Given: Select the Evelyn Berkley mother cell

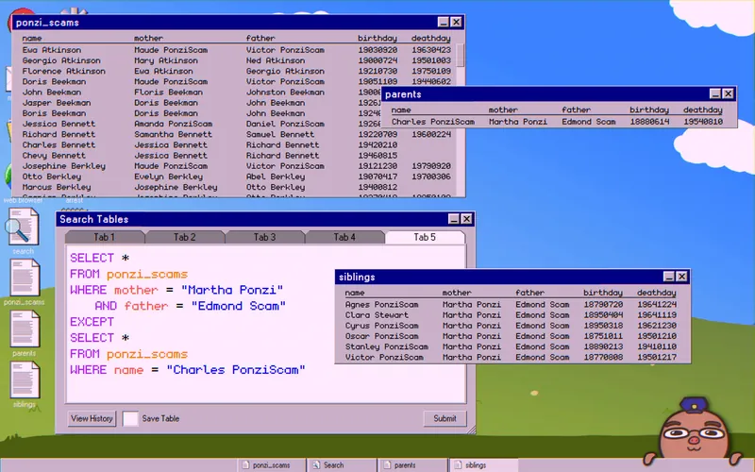Looking at the screenshot, I should 168,177.
